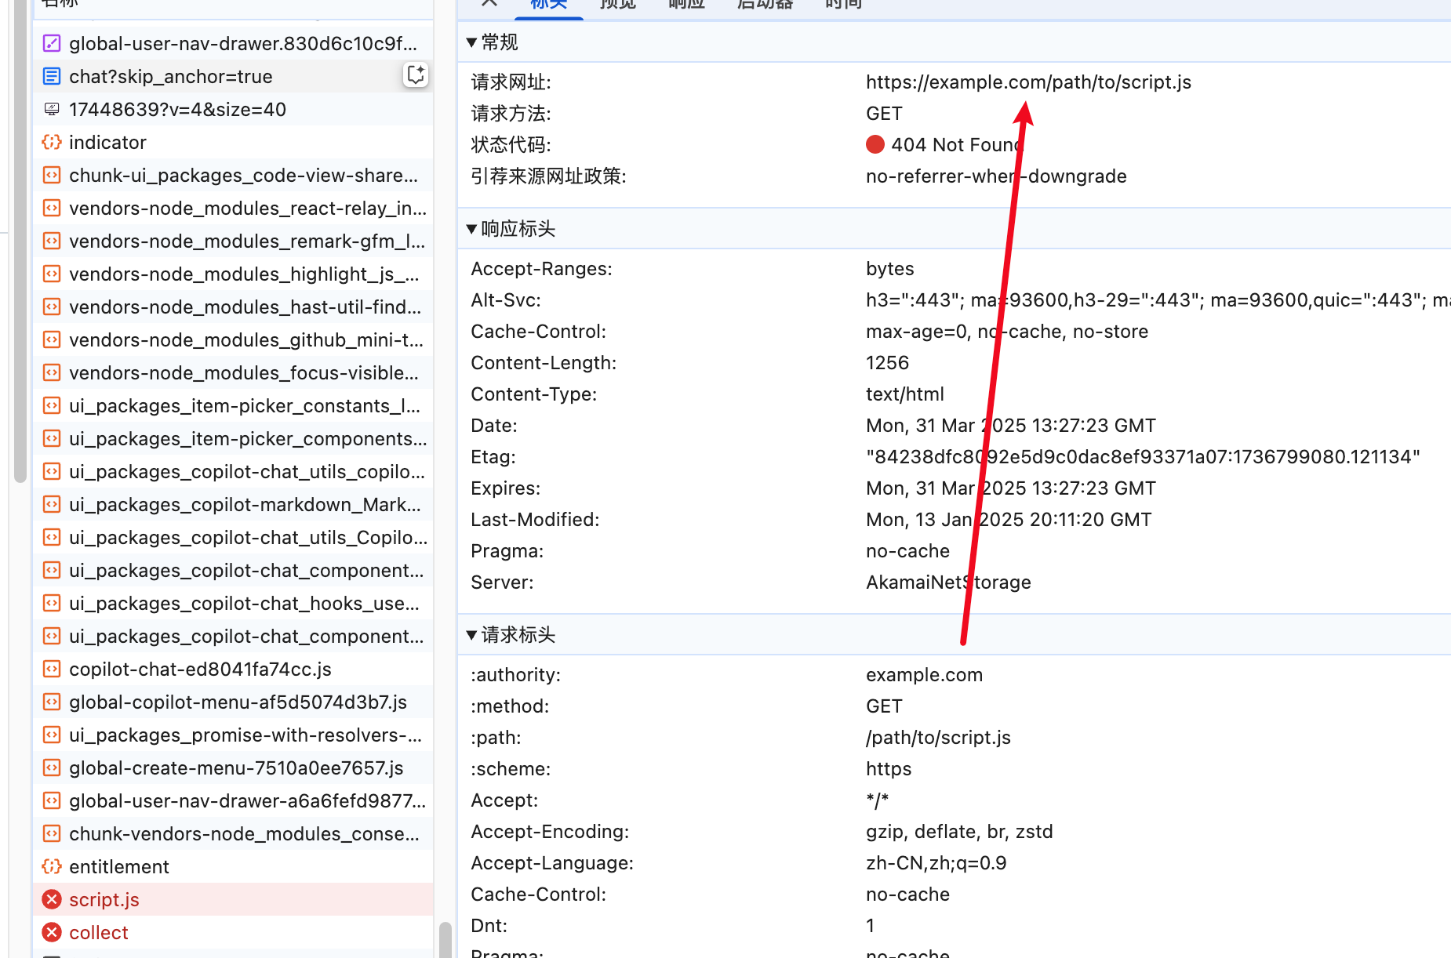The height and width of the screenshot is (958, 1451).
Task: Collapse the 常规 general section
Action: coord(471,42)
